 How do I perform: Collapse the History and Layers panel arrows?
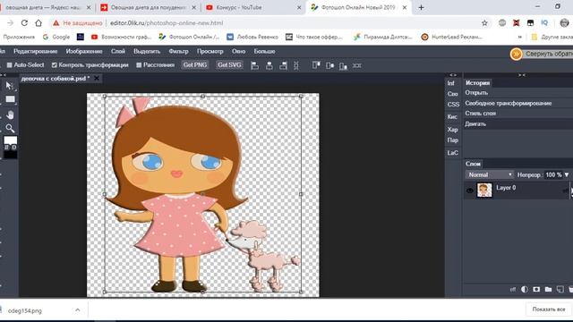522,75
